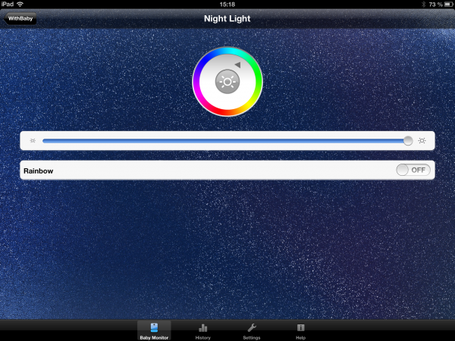Viewport: 455px width, 341px height.
Task: Open the Settings tab
Action: (x=252, y=330)
